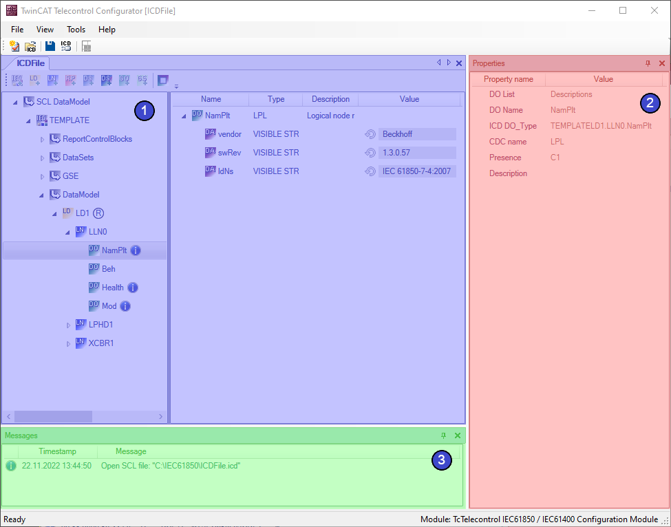Edit the vendor value field Beckhoff
The height and width of the screenshot is (527, 671).
(417, 134)
